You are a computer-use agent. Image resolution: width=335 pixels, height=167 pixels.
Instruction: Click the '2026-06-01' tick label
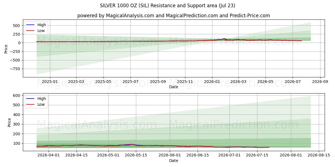pyautogui.click(x=170, y=156)
